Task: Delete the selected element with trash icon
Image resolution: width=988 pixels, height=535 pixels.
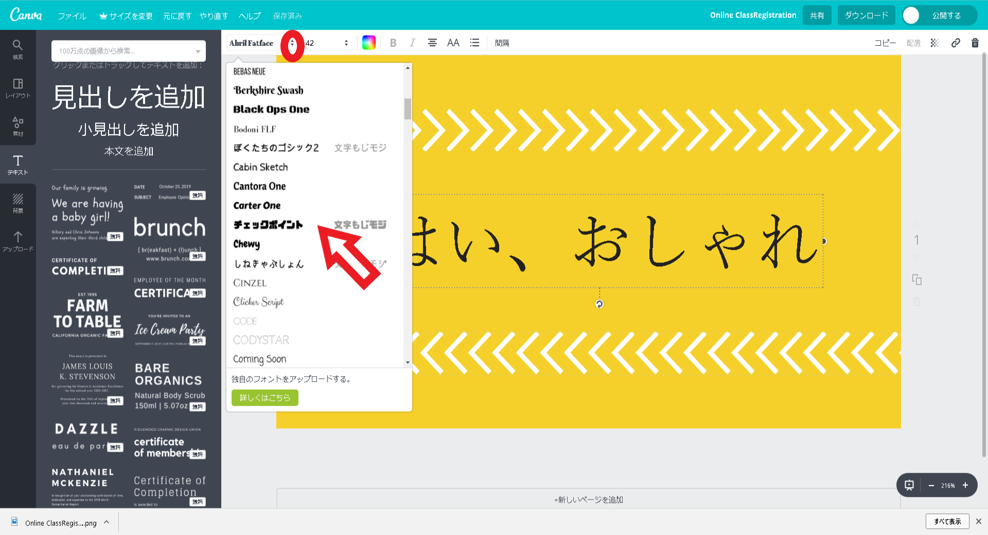Action: [975, 43]
